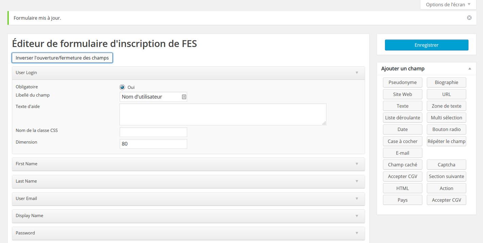Expand the Display Name field section
This screenshot has width=483, height=243.
click(357, 216)
